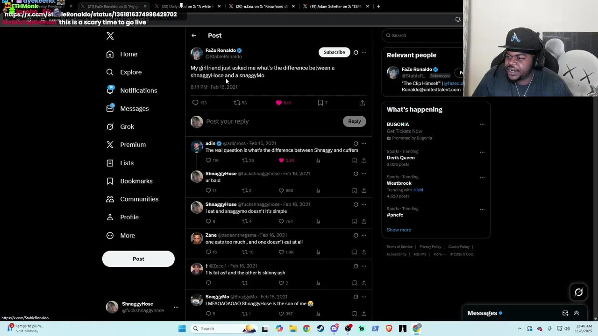598x336 pixels.
Task: Click the X logo in the sidebar
Action: pos(110,36)
